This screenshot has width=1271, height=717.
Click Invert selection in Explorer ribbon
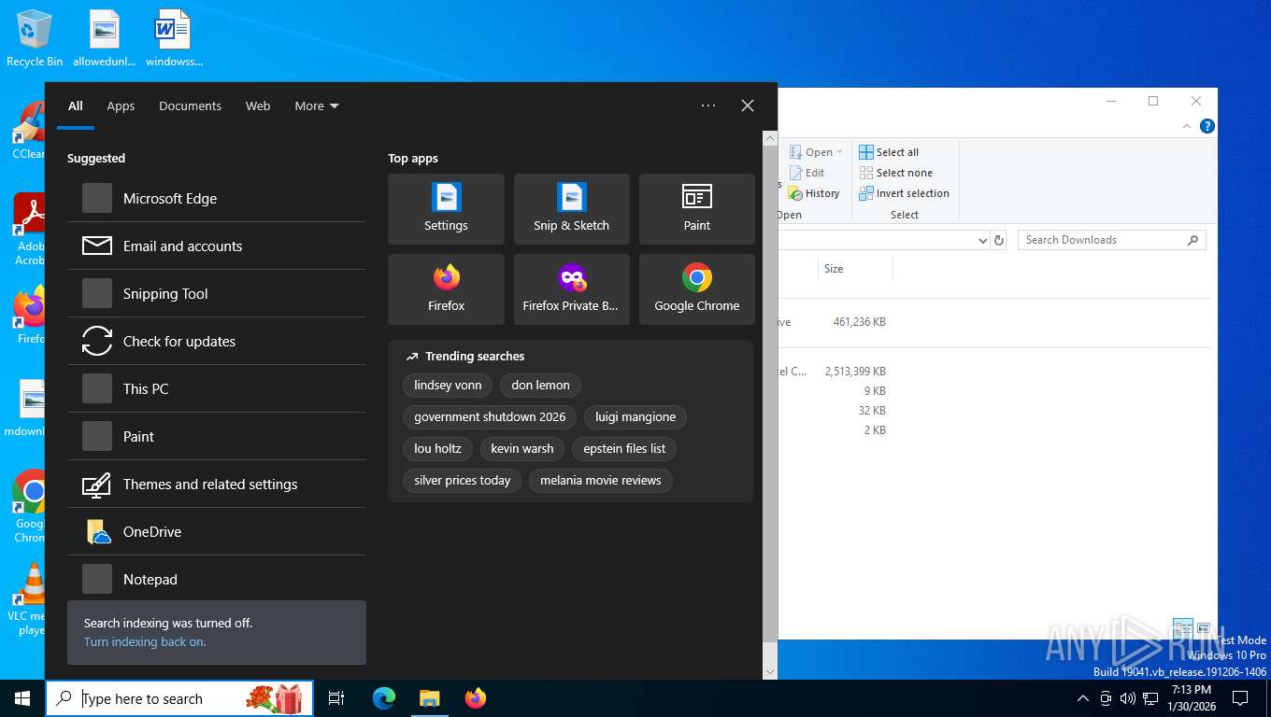coord(904,193)
